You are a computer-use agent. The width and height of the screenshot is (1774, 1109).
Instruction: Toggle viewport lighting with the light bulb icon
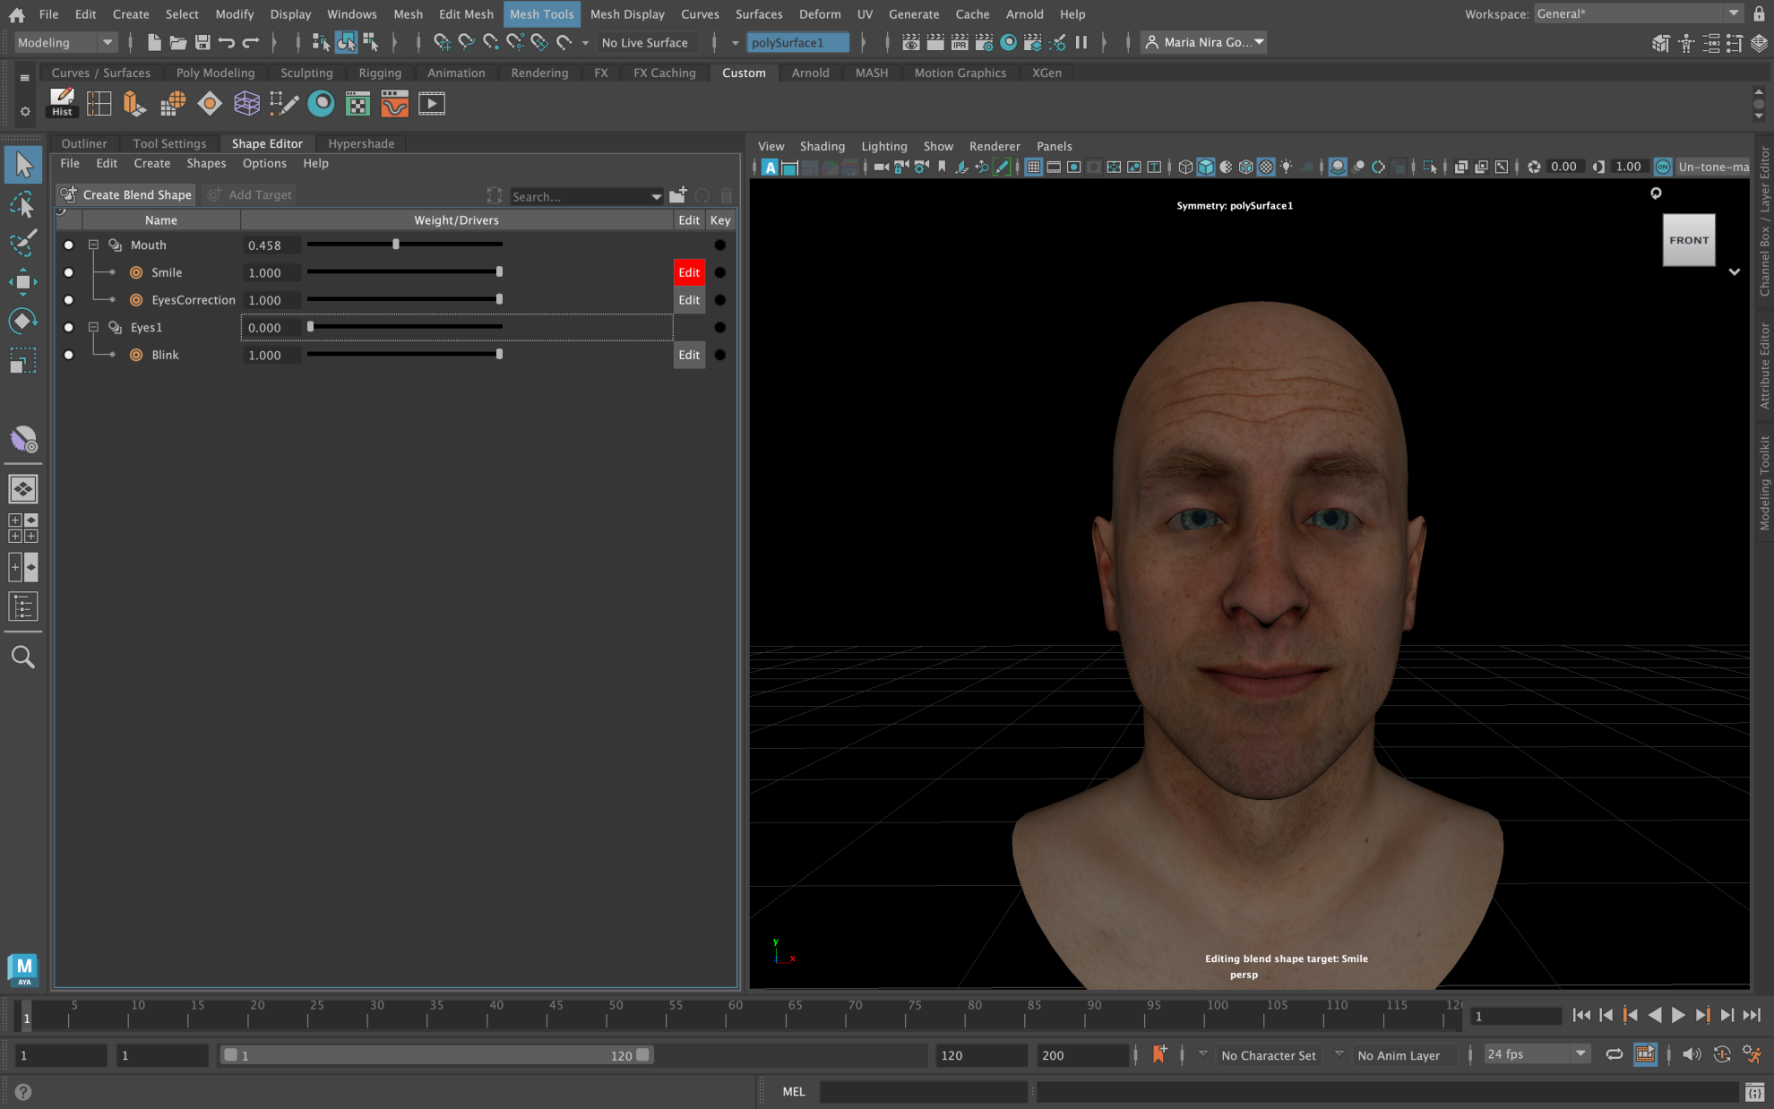(1286, 167)
